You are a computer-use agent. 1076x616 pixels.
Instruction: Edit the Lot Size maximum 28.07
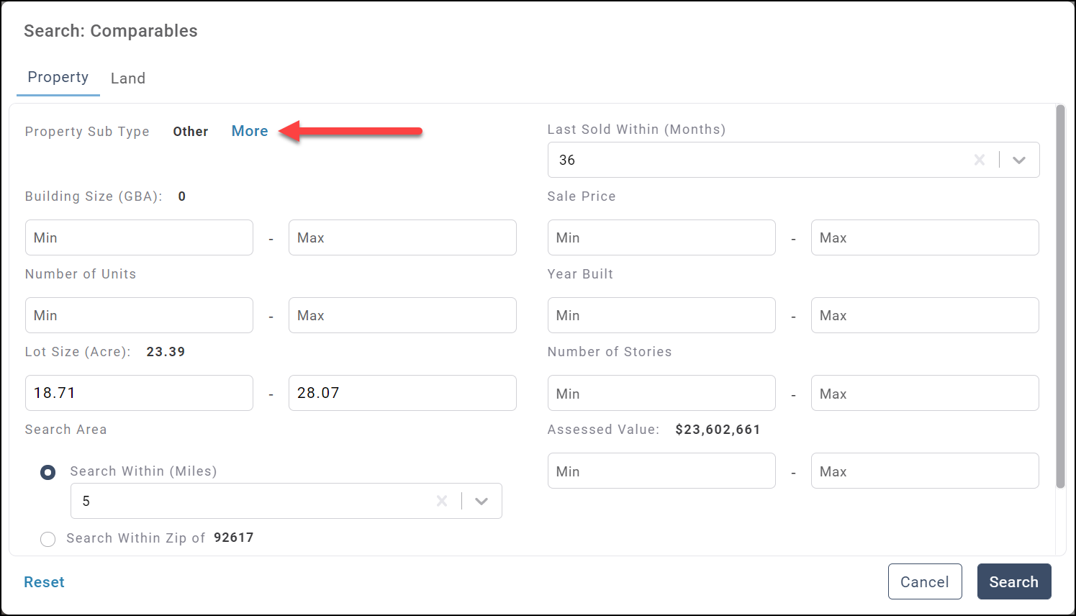pos(402,393)
